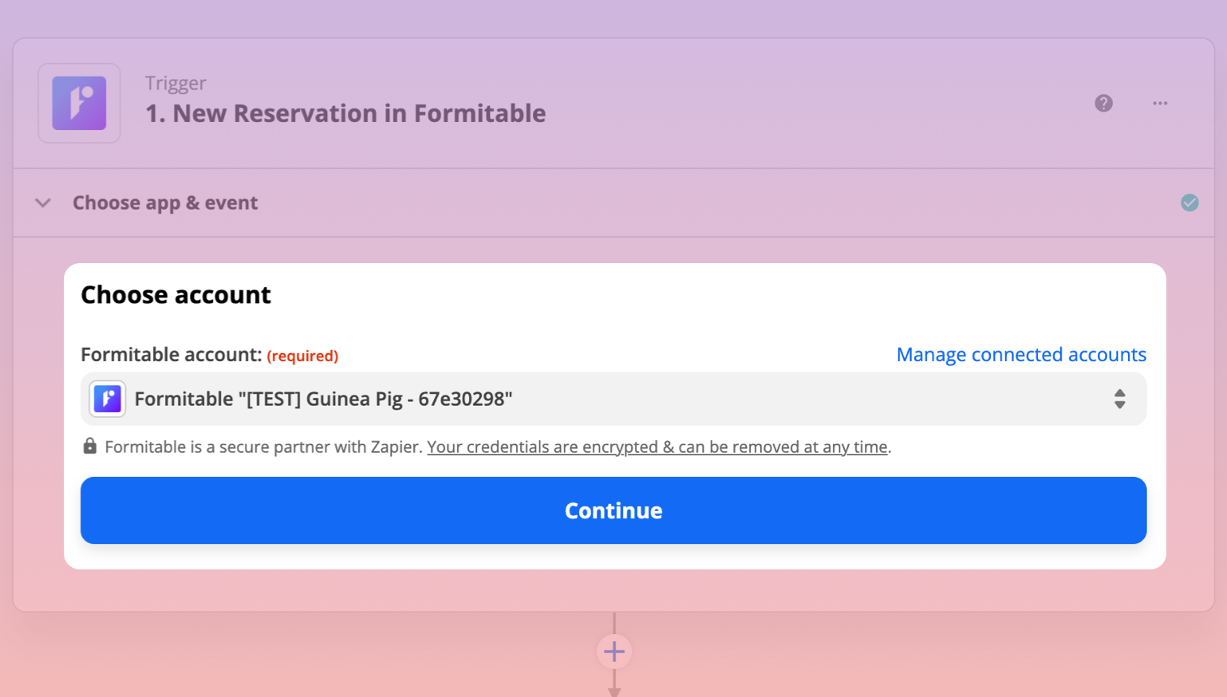The image size is (1227, 697).
Task: Select the Choose app & event section header
Action: click(x=165, y=203)
